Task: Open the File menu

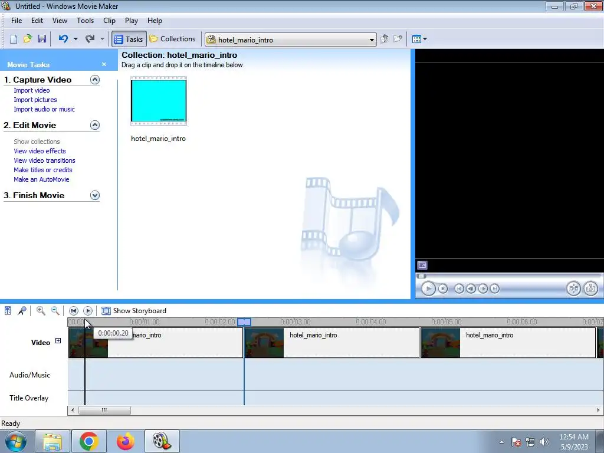Action: click(17, 21)
